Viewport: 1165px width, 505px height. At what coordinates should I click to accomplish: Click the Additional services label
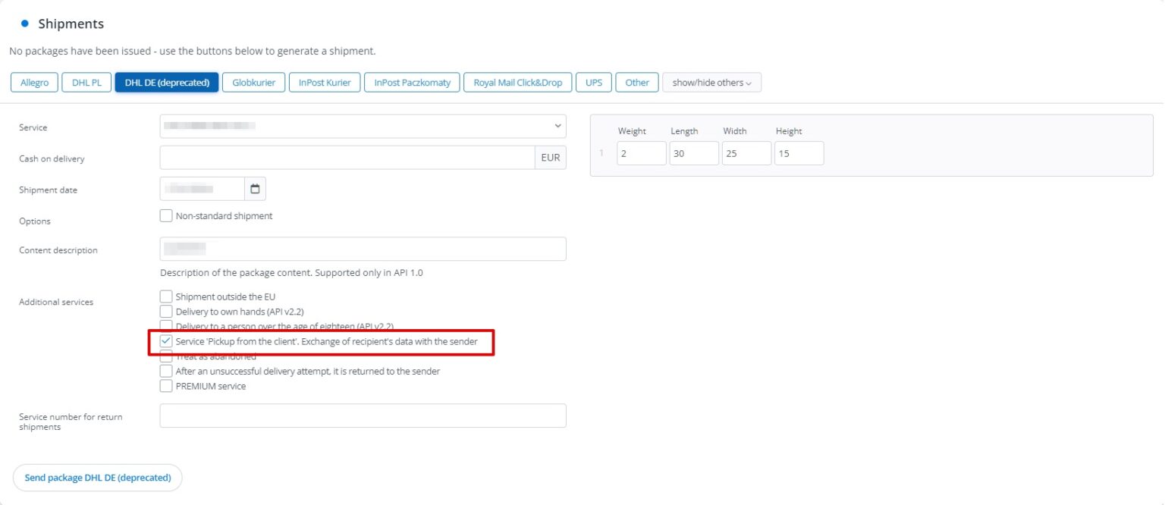pyautogui.click(x=56, y=302)
